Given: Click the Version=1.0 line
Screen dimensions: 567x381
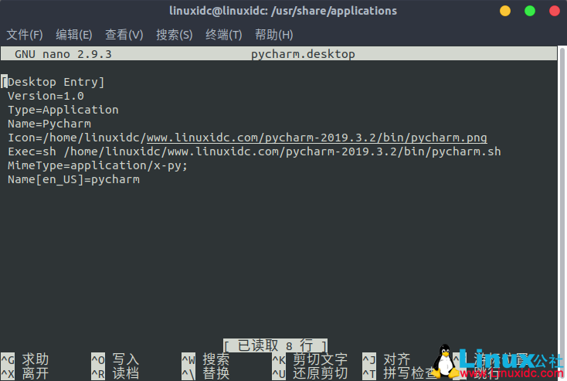Looking at the screenshot, I should click(46, 96).
